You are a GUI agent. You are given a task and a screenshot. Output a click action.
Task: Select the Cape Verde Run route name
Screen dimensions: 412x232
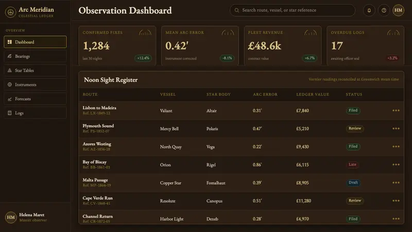97,198
